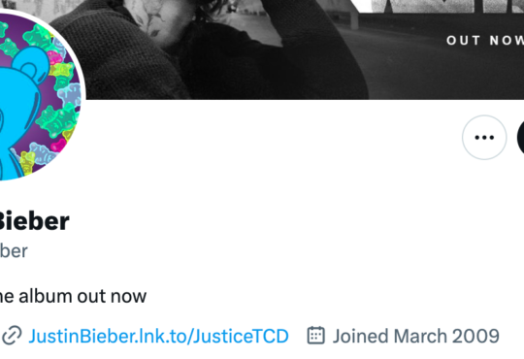Open the three-dot More options button
Image resolution: width=524 pixels, height=359 pixels.
tap(484, 138)
